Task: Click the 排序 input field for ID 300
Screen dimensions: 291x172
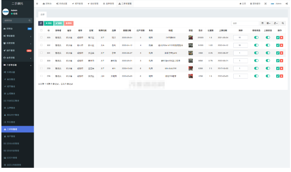Action: pyautogui.click(x=240, y=61)
